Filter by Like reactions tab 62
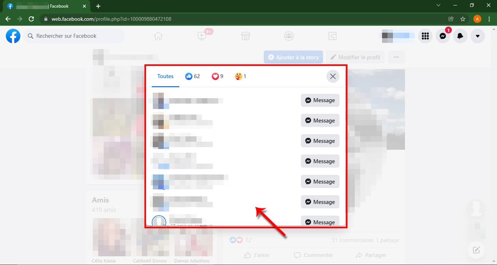Viewport: 497px width, 265px height. pos(192,76)
